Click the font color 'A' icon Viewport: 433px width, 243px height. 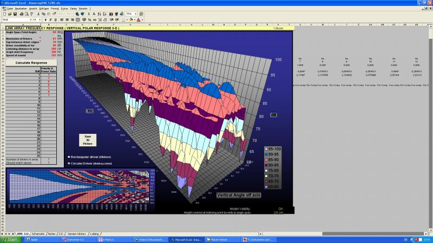pyautogui.click(x=139, y=19)
